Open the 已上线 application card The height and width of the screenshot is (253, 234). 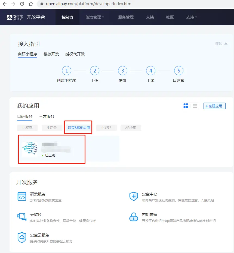pyautogui.click(x=52, y=149)
